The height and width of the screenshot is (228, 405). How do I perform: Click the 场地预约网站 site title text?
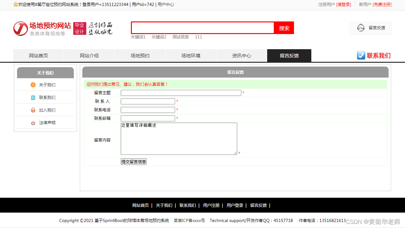tap(50, 26)
